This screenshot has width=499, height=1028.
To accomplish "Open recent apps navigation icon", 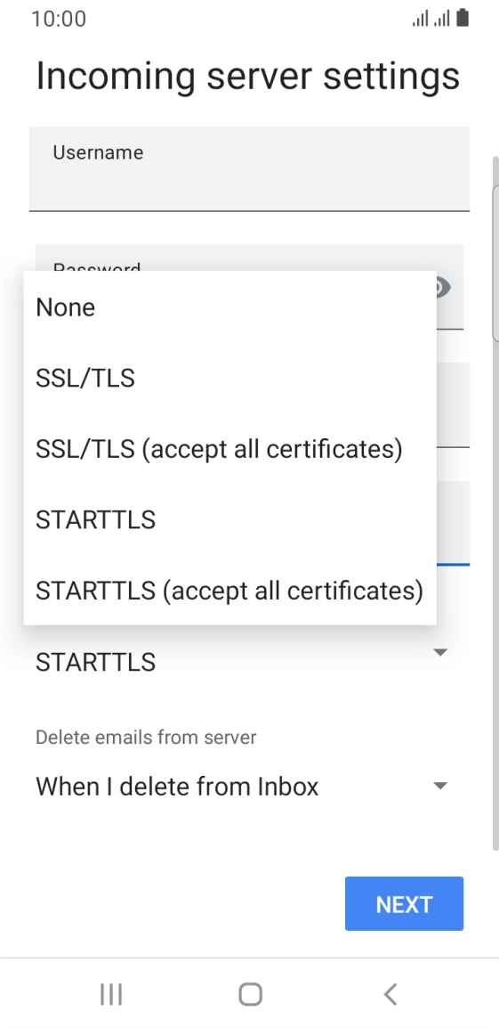I will pos(111,994).
